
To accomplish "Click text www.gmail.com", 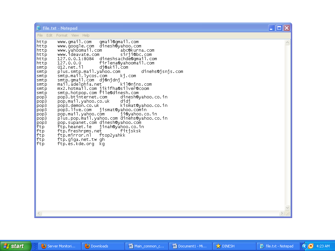I will pos(74,42).
